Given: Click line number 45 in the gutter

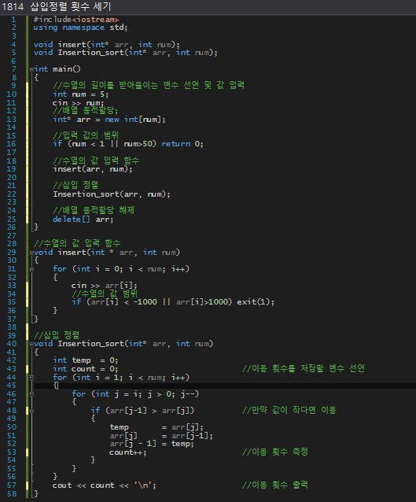Looking at the screenshot, I should (12, 386).
